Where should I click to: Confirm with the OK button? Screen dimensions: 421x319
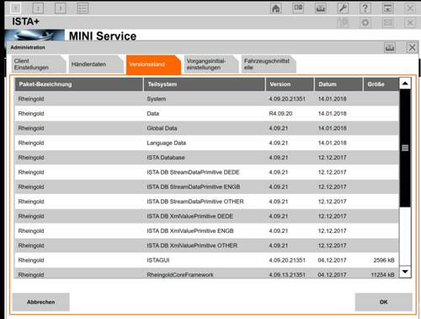(x=383, y=302)
